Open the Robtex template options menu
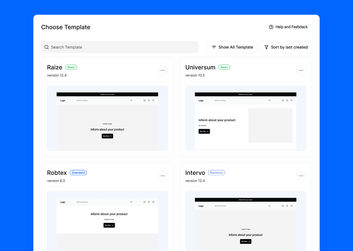This screenshot has width=353, height=251. pos(163,176)
